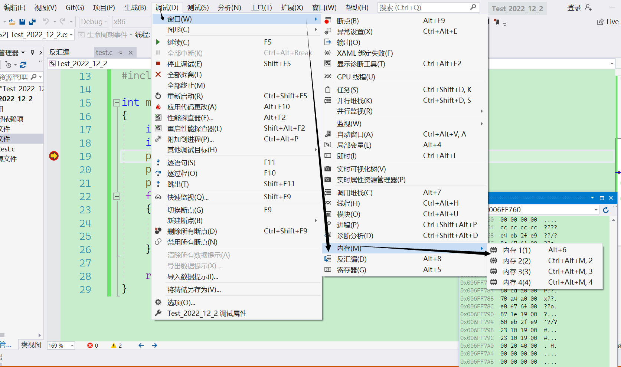The width and height of the screenshot is (621, 367).
Task: Open the Test_2022_12_2 scope dropdown
Action: (612, 64)
